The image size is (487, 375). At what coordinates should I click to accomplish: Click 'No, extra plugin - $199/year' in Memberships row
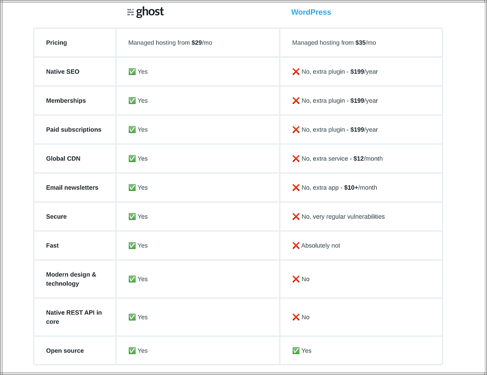(340, 101)
